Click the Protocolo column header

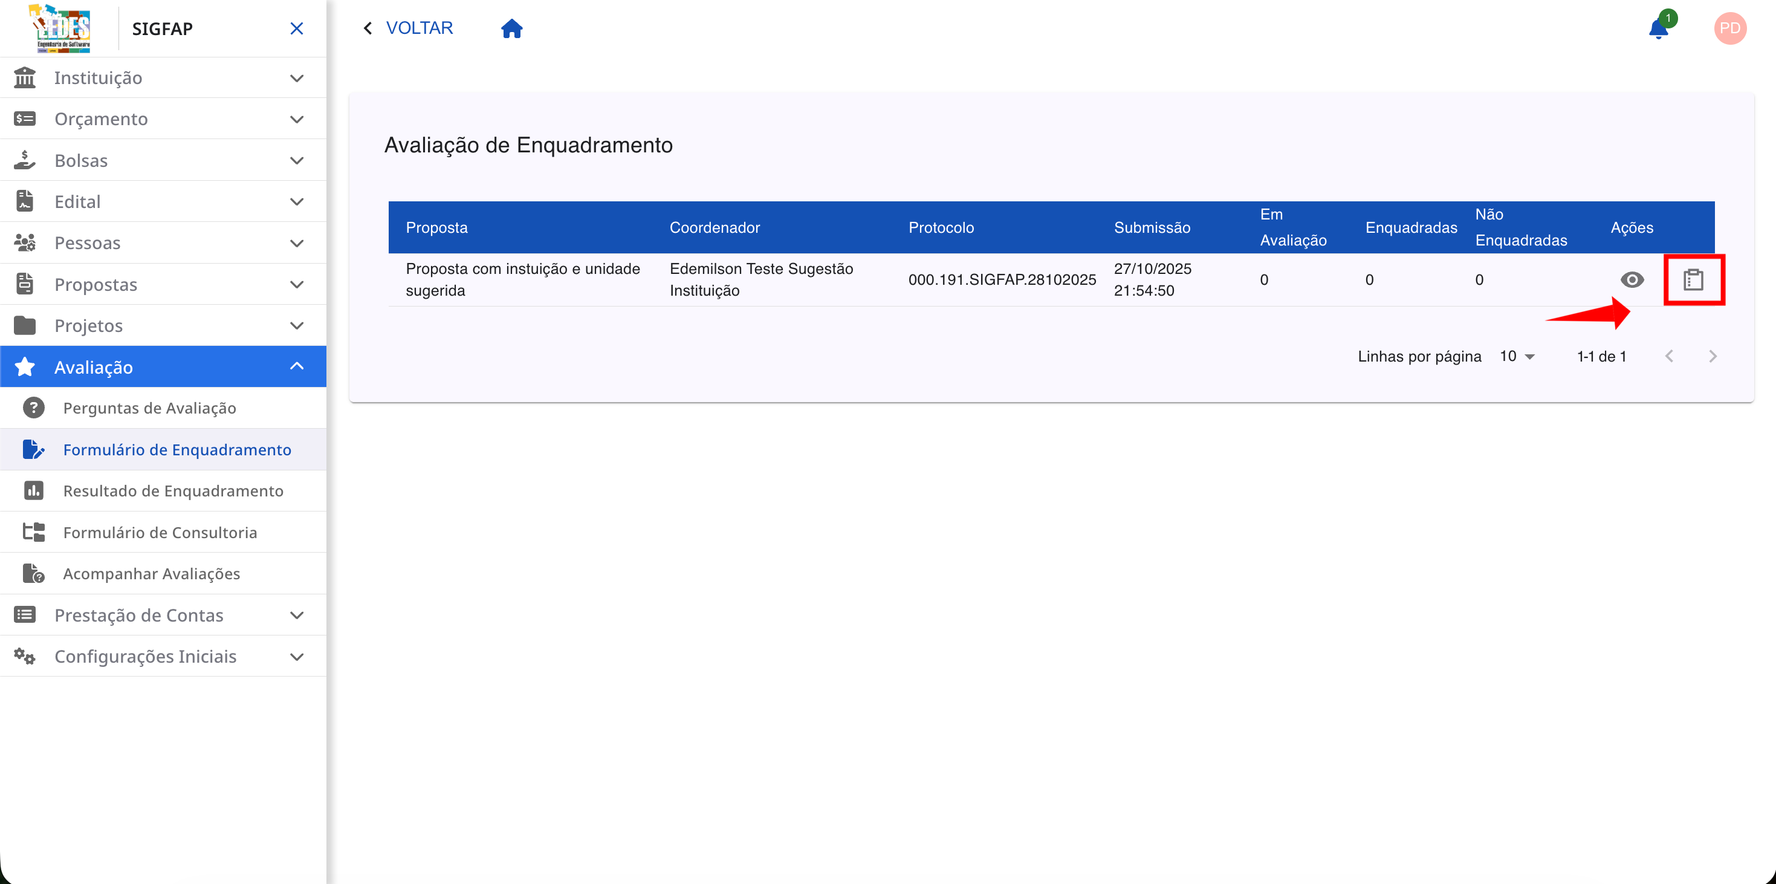click(941, 227)
